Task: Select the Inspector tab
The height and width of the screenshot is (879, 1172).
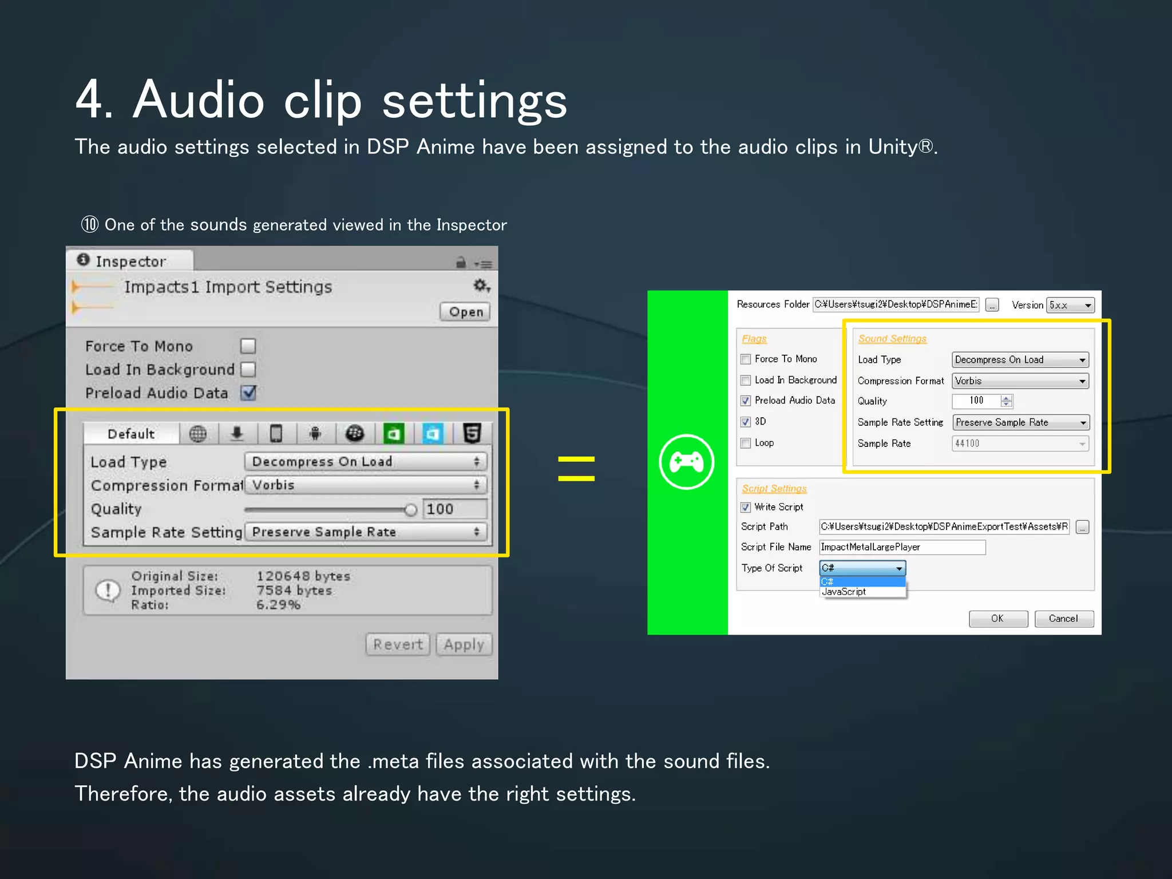Action: (130, 261)
